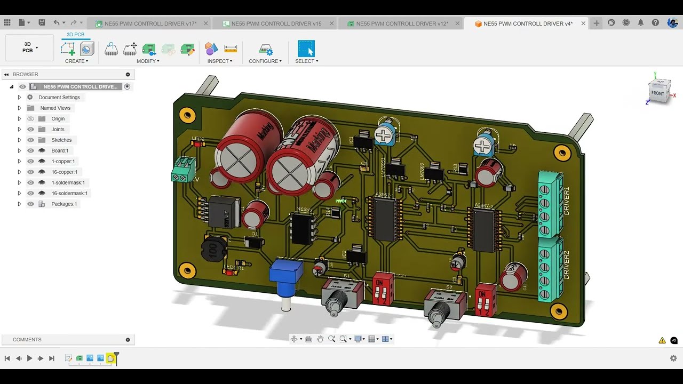Select the Pan hand tool
The width and height of the screenshot is (683, 384).
click(x=320, y=339)
